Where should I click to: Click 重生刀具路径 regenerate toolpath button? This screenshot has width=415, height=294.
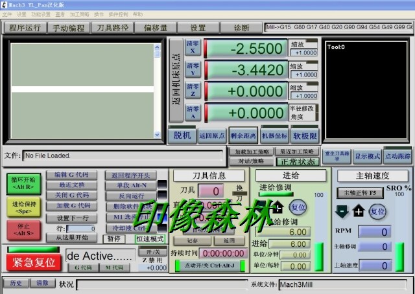click(337, 156)
